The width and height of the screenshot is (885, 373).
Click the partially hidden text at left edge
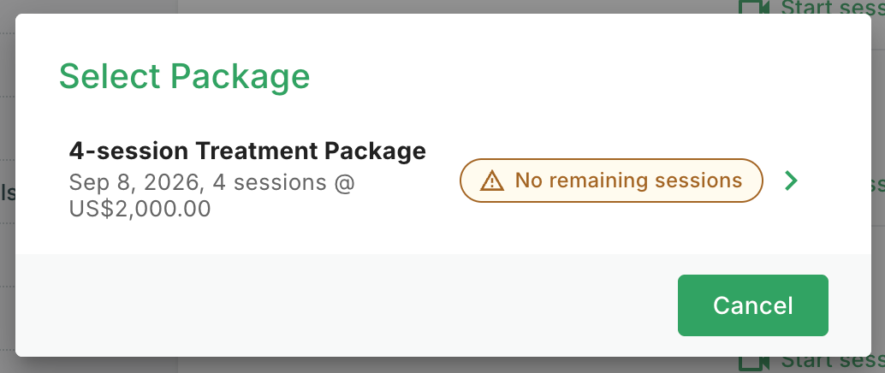pyautogui.click(x=8, y=192)
